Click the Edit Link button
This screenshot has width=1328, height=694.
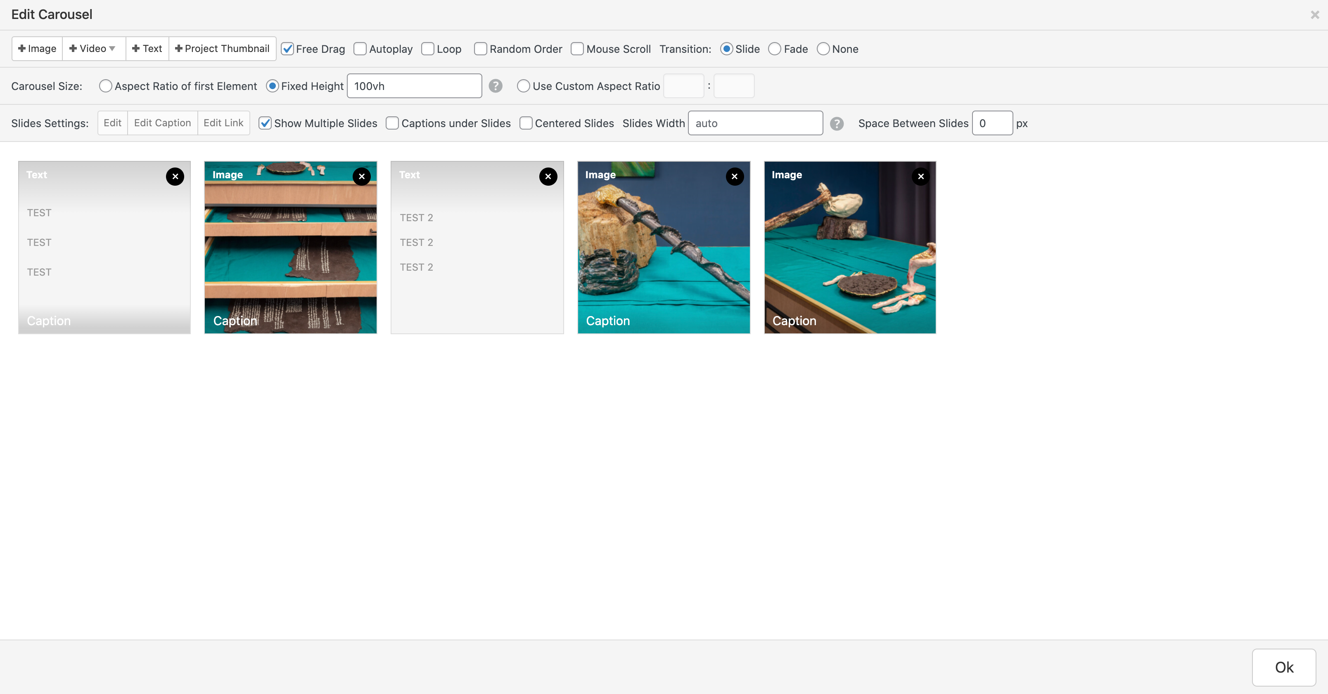point(223,123)
